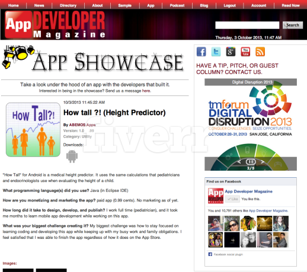
Task: Open the YouTube icon
Action: tap(245, 52)
